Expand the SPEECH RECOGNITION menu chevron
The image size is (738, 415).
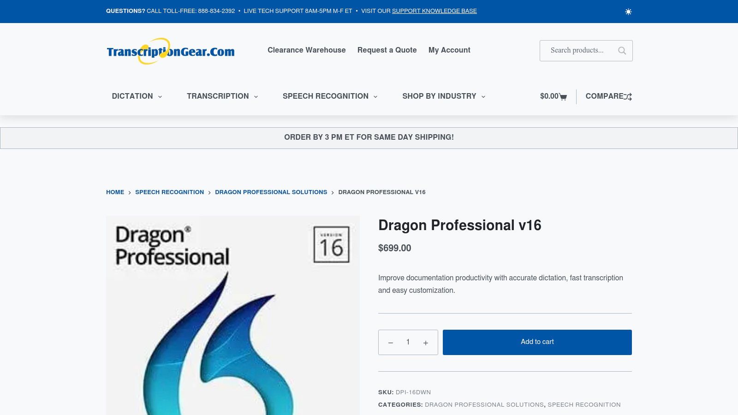pyautogui.click(x=375, y=97)
